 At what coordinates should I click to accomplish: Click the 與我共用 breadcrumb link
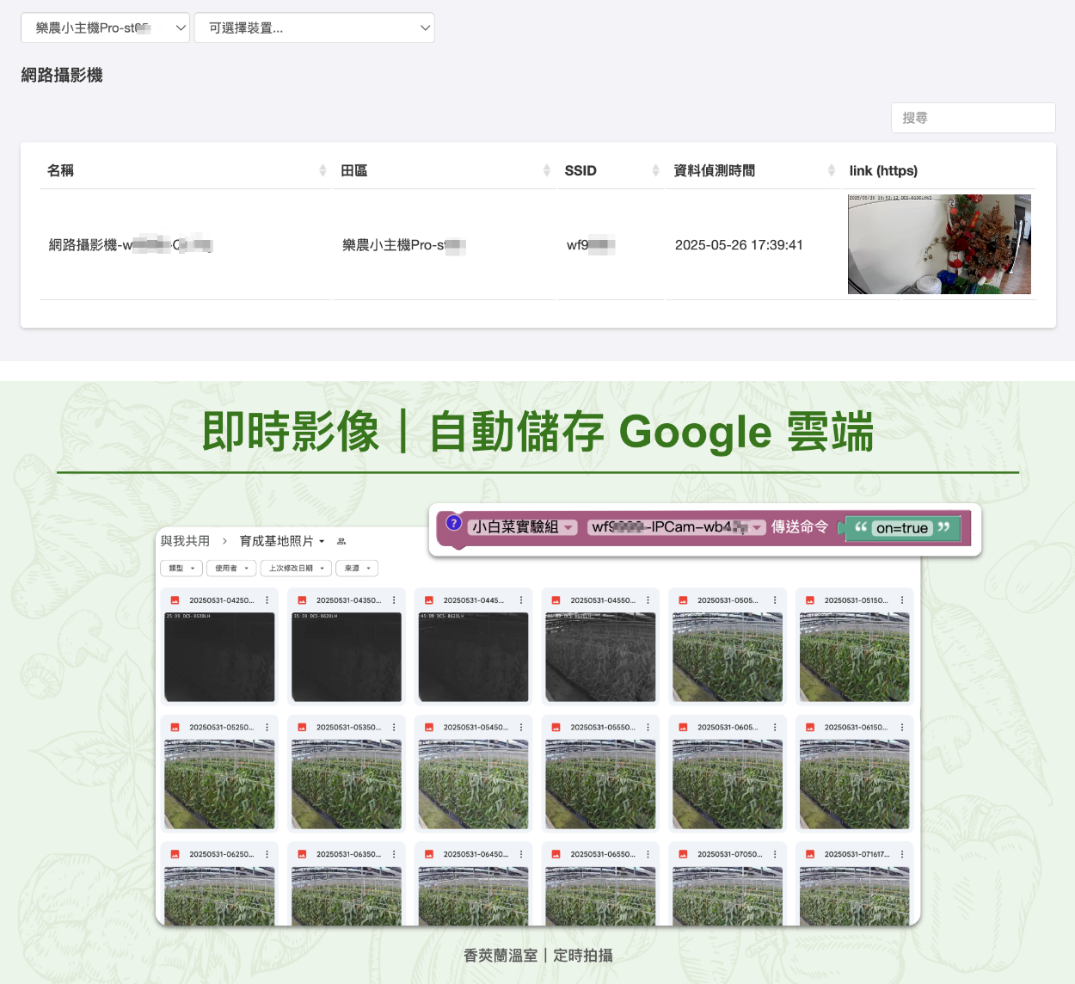[185, 541]
